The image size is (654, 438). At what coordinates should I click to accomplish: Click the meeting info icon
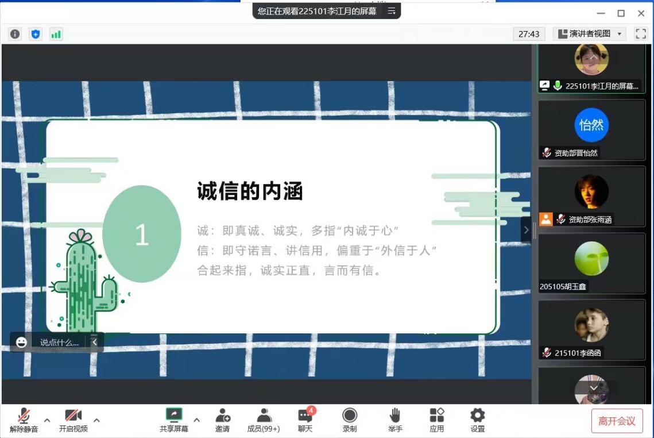[15, 34]
